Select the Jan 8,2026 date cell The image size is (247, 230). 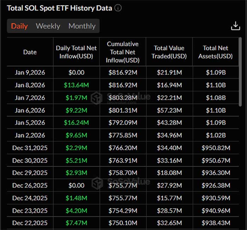(x=30, y=85)
